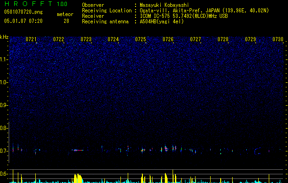Click the HROFFT title text

28,4
